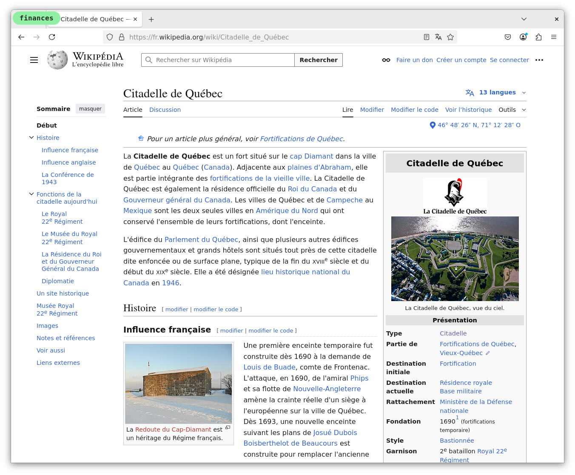Save to Pocket icon in toolbar

(x=508, y=37)
